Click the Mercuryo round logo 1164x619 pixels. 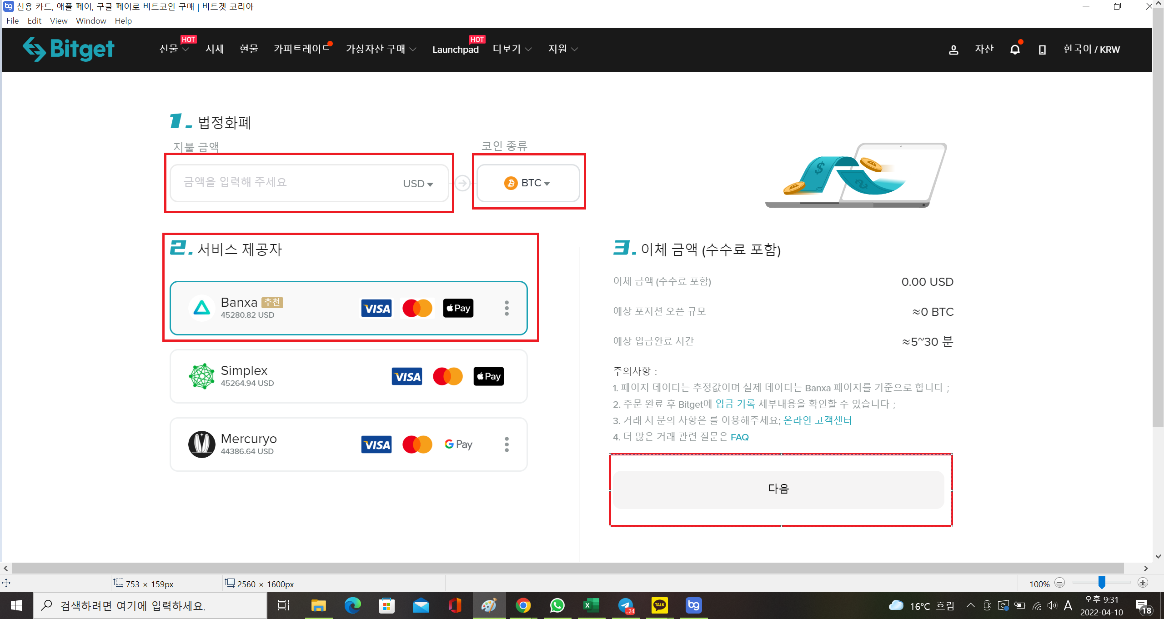(201, 444)
